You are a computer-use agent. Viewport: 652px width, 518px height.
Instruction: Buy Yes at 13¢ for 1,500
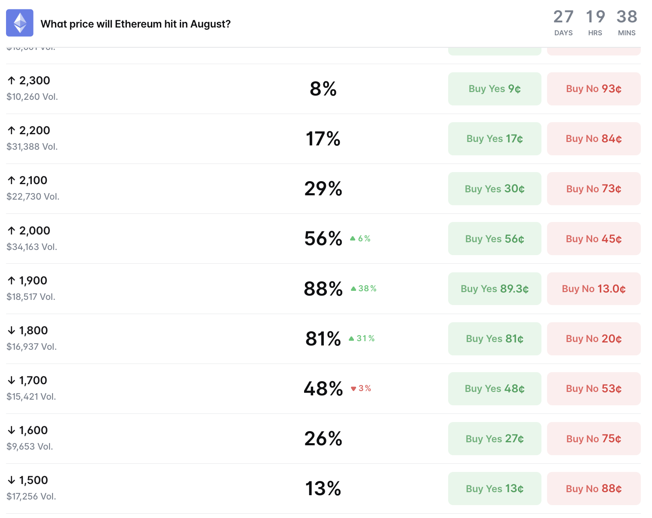(495, 488)
